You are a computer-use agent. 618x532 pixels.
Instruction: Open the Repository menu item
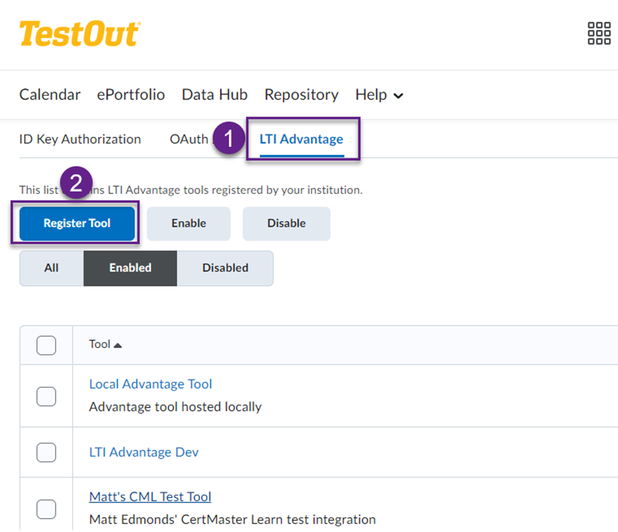(x=301, y=95)
